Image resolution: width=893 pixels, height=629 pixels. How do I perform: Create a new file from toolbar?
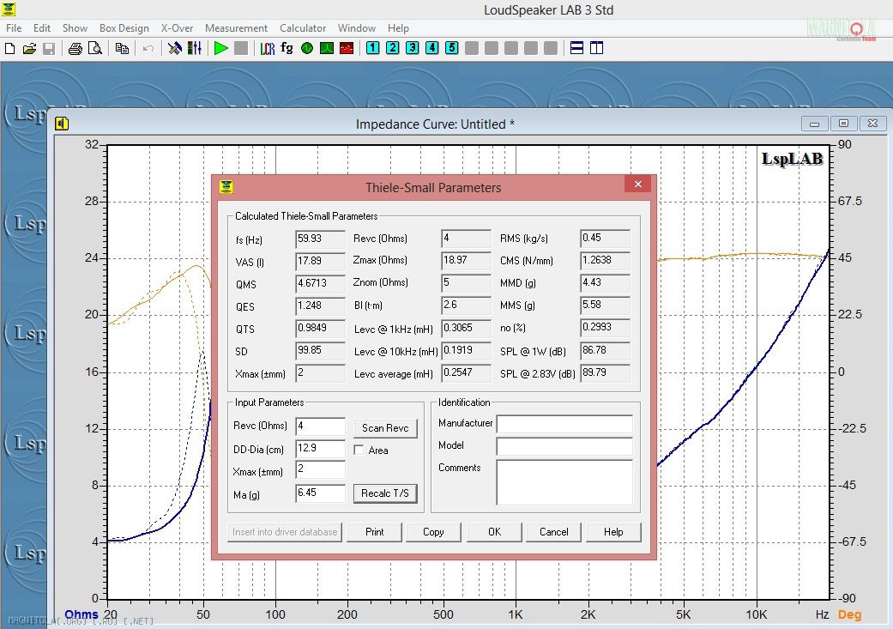[x=9, y=48]
